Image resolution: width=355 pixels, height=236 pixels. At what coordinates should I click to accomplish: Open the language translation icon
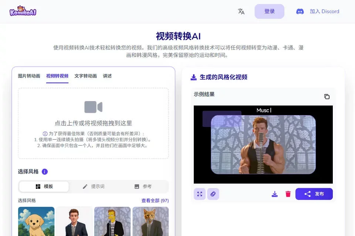tap(241, 11)
